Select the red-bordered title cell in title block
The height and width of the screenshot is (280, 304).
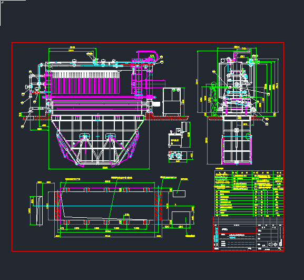(237, 230)
